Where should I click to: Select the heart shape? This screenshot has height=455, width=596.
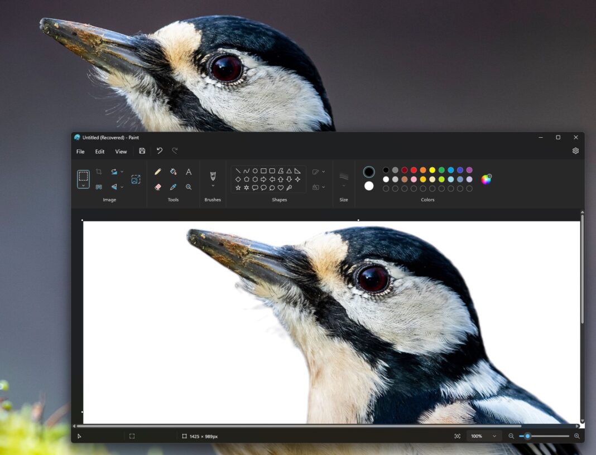[281, 187]
